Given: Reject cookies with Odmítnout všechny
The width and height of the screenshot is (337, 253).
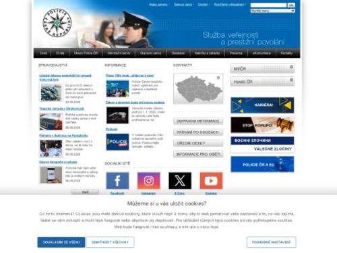Looking at the screenshot, I should pyautogui.click(x=110, y=242).
